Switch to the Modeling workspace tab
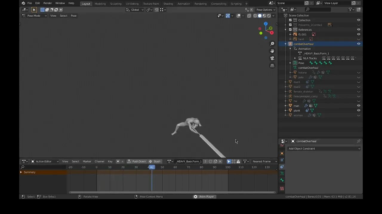382x214 pixels. (100, 4)
